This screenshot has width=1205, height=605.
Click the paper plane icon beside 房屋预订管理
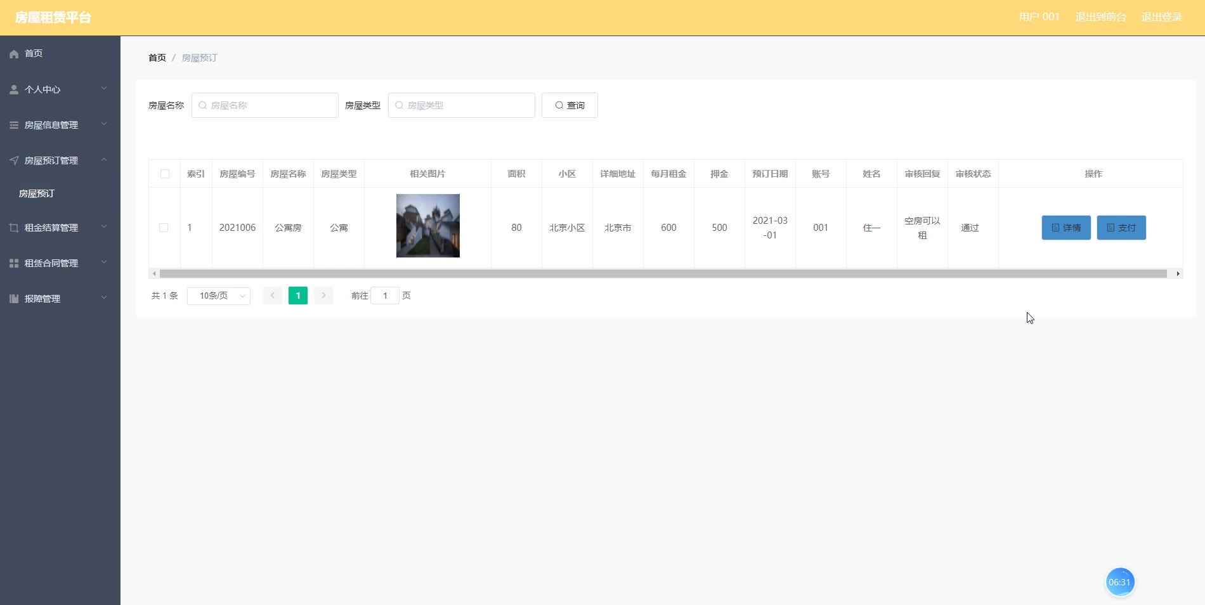click(x=14, y=160)
